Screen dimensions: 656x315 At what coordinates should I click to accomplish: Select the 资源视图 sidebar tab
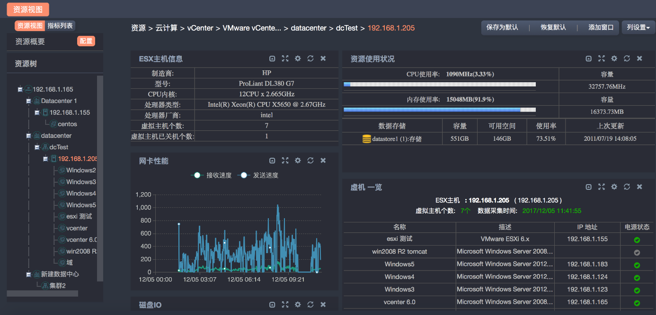30,26
